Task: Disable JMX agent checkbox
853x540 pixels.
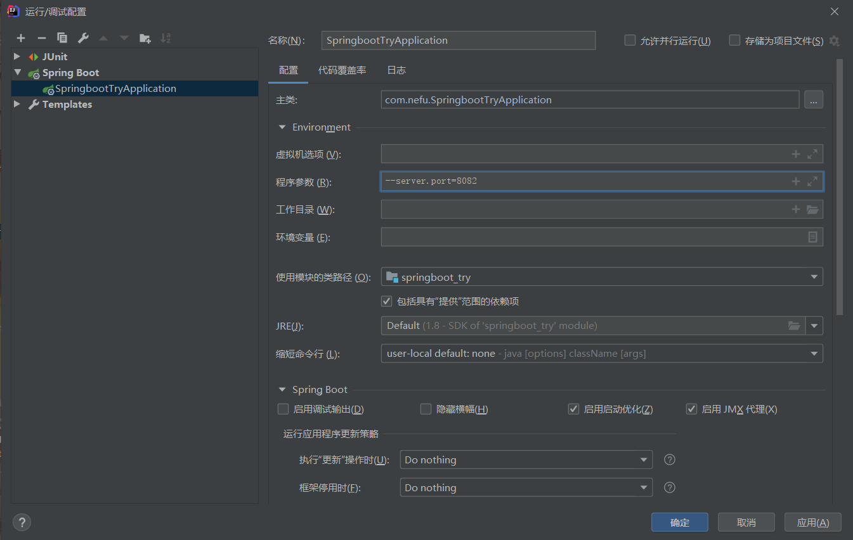Action: coord(691,409)
